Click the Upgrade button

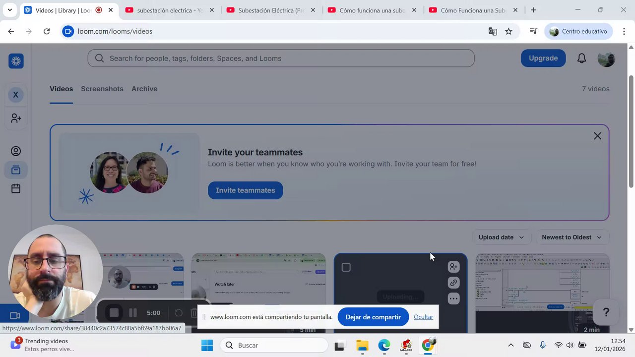tap(543, 58)
